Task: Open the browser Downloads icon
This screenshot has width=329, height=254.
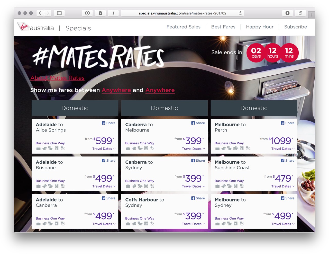Action: tap(287, 13)
